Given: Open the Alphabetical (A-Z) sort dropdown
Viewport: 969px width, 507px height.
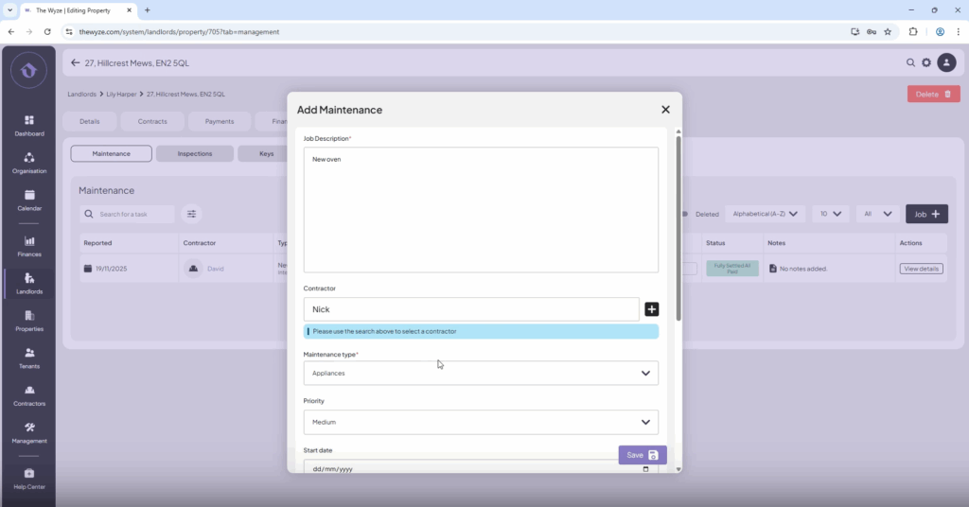Looking at the screenshot, I should [765, 214].
